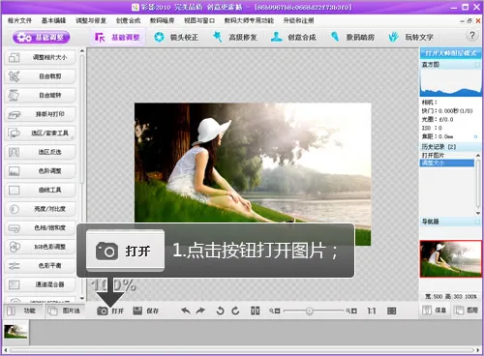The image size is (484, 356).
Task: Click the redo arrow icon
Action: pyautogui.click(x=200, y=311)
